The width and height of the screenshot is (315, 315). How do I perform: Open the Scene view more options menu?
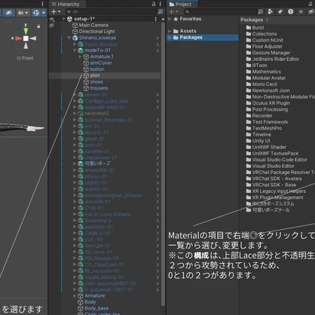click(42, 4)
